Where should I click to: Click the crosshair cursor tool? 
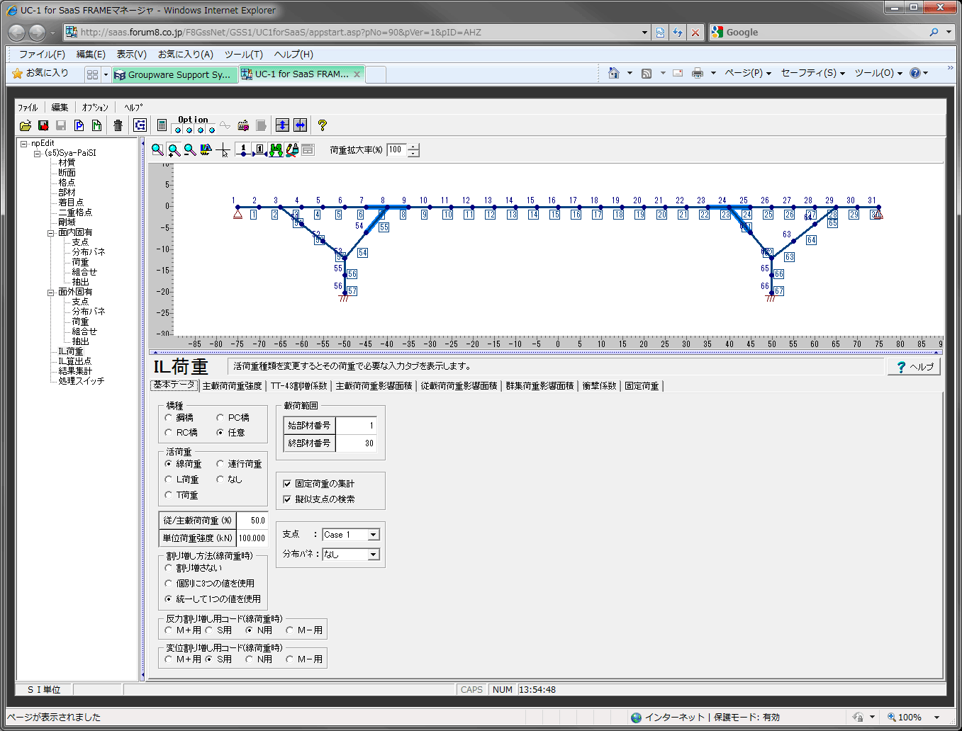coord(223,149)
